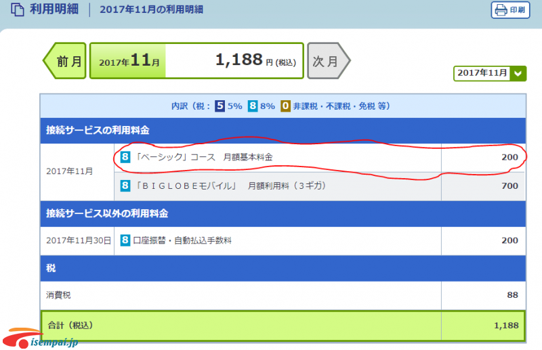
Task: Click the 印刷 print button
Action: point(510,9)
